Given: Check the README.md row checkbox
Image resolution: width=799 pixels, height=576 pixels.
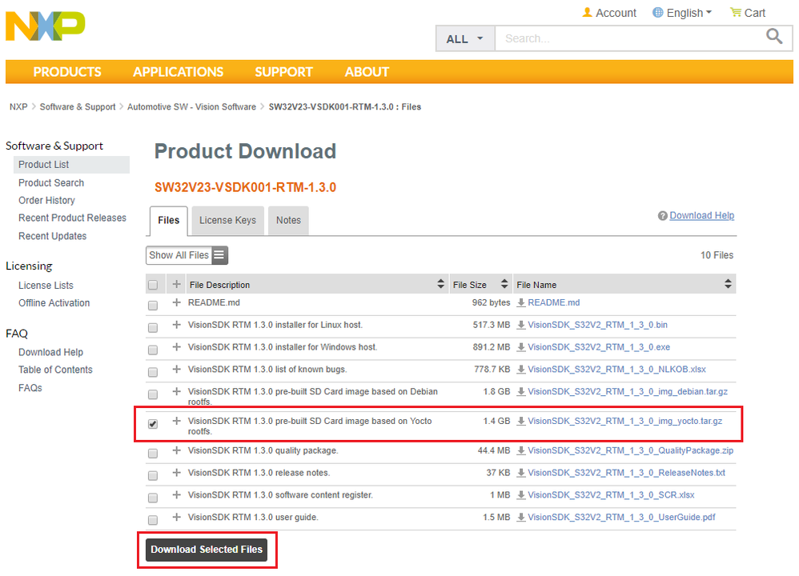Looking at the screenshot, I should 153,306.
